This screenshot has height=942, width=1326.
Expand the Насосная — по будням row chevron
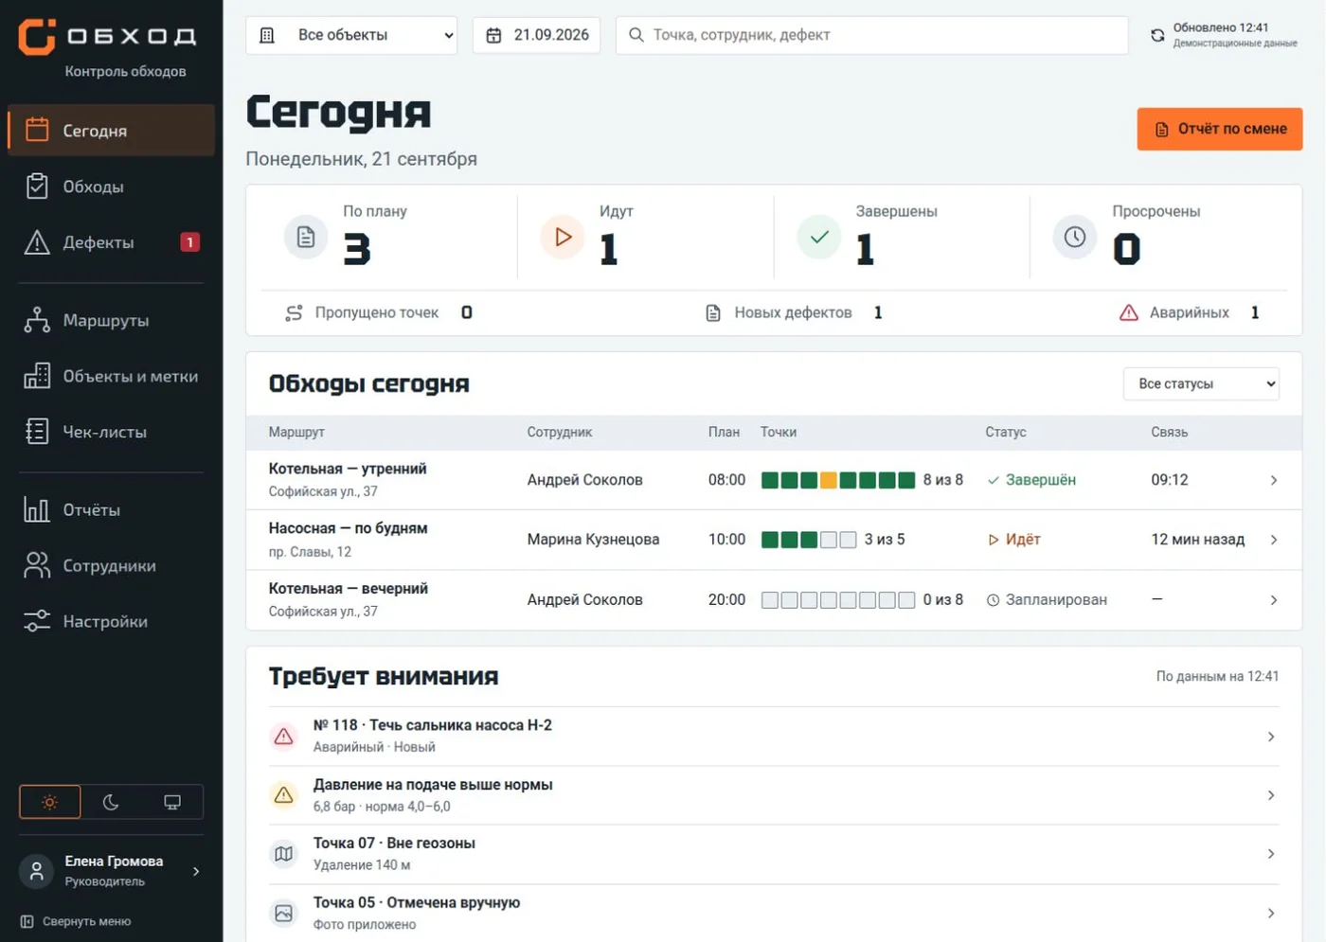(1274, 540)
